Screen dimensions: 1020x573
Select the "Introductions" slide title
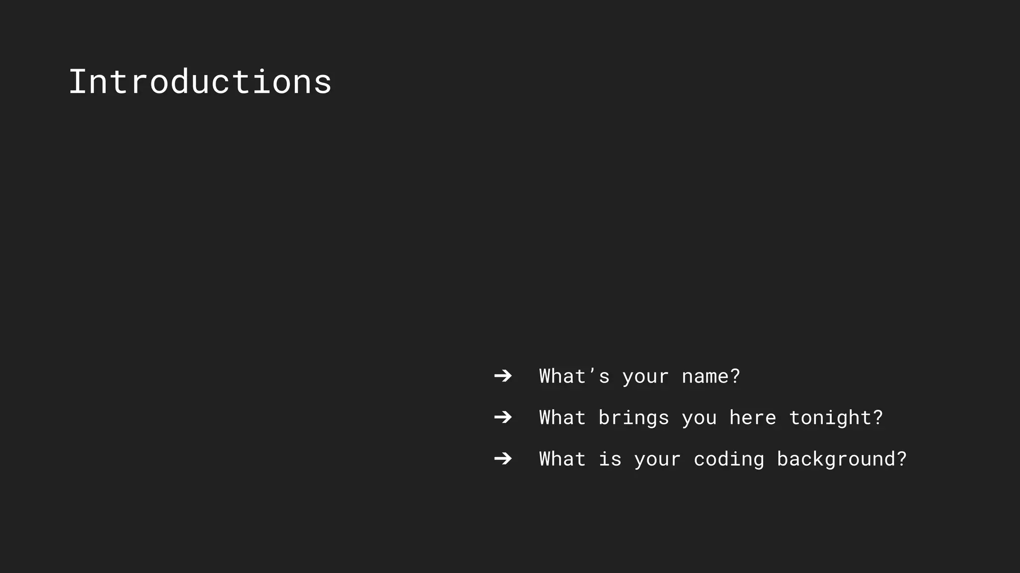[200, 82]
